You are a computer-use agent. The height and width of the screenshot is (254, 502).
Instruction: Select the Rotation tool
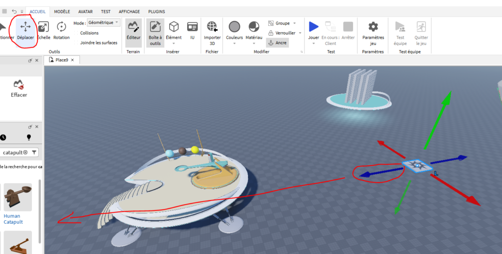coord(61,31)
